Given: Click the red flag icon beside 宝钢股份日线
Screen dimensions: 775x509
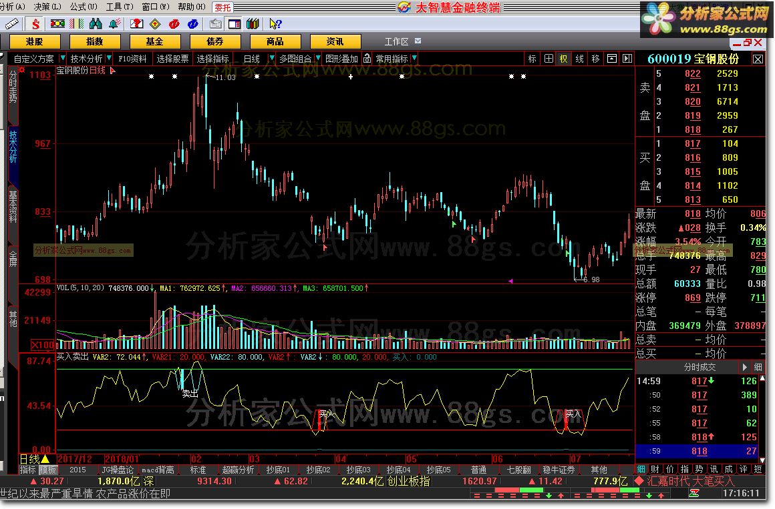Looking at the screenshot, I should click(x=113, y=71).
